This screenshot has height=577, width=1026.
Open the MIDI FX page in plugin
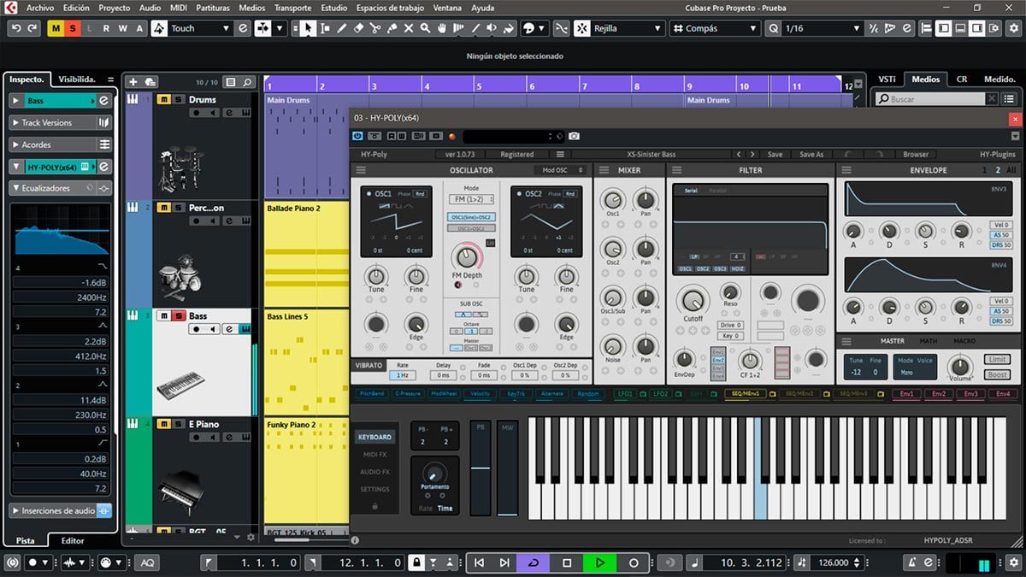coord(374,455)
